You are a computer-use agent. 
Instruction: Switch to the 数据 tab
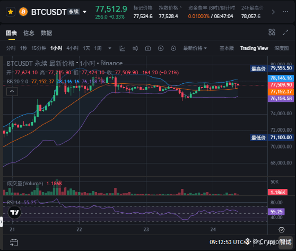46,33
